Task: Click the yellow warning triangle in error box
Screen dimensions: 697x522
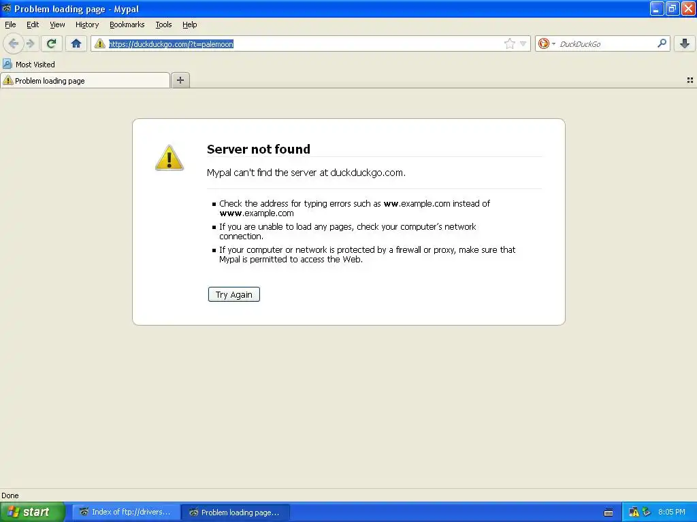Action: [169, 158]
